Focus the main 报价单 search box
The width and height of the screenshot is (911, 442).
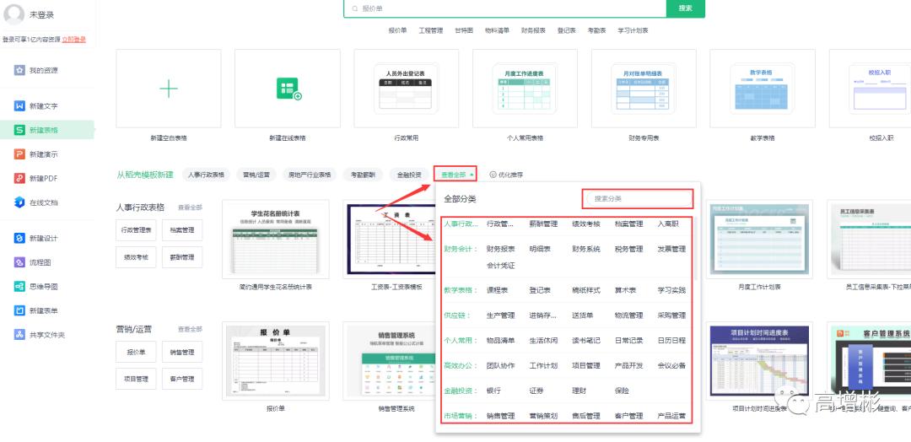(505, 8)
